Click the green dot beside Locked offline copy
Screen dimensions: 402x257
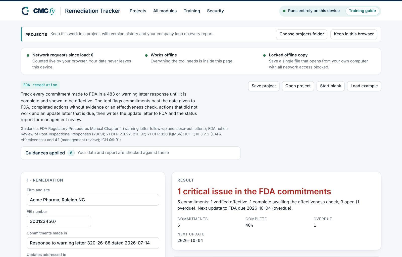[264, 55]
